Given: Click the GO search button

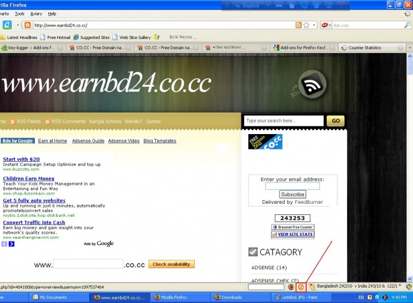Looking at the screenshot, I should tap(336, 120).
